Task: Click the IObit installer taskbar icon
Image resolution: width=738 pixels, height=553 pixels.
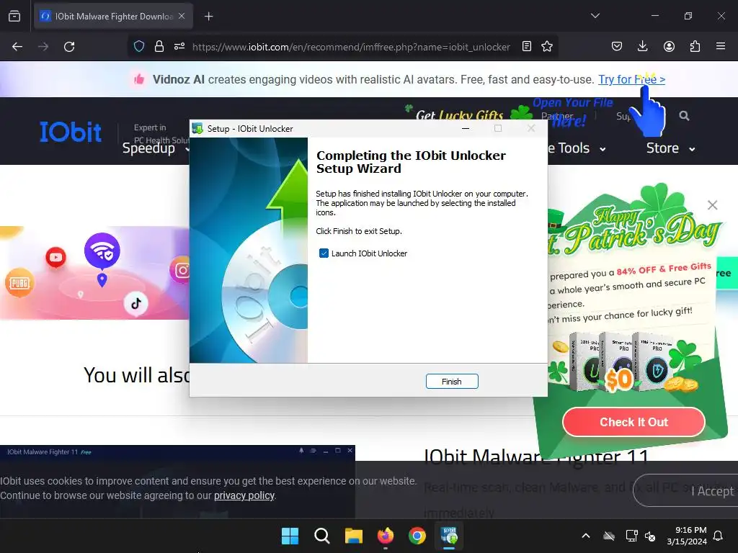Action: [449, 536]
